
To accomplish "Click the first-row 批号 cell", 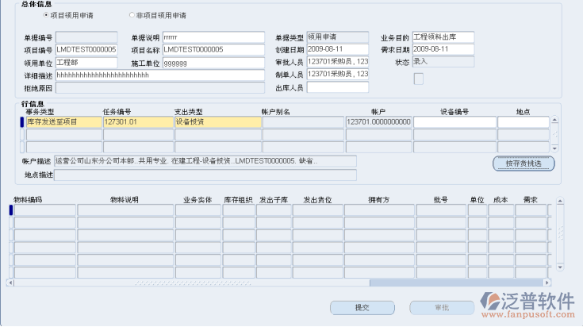I will (x=441, y=210).
